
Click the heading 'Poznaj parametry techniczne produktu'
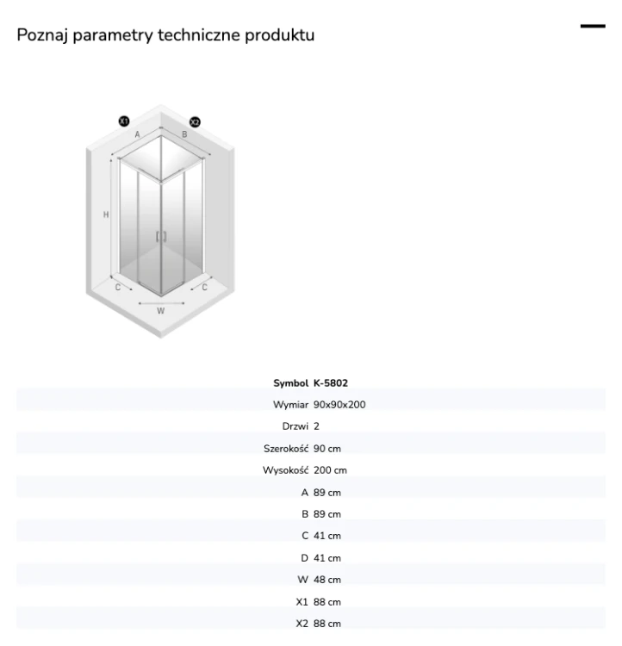165,35
